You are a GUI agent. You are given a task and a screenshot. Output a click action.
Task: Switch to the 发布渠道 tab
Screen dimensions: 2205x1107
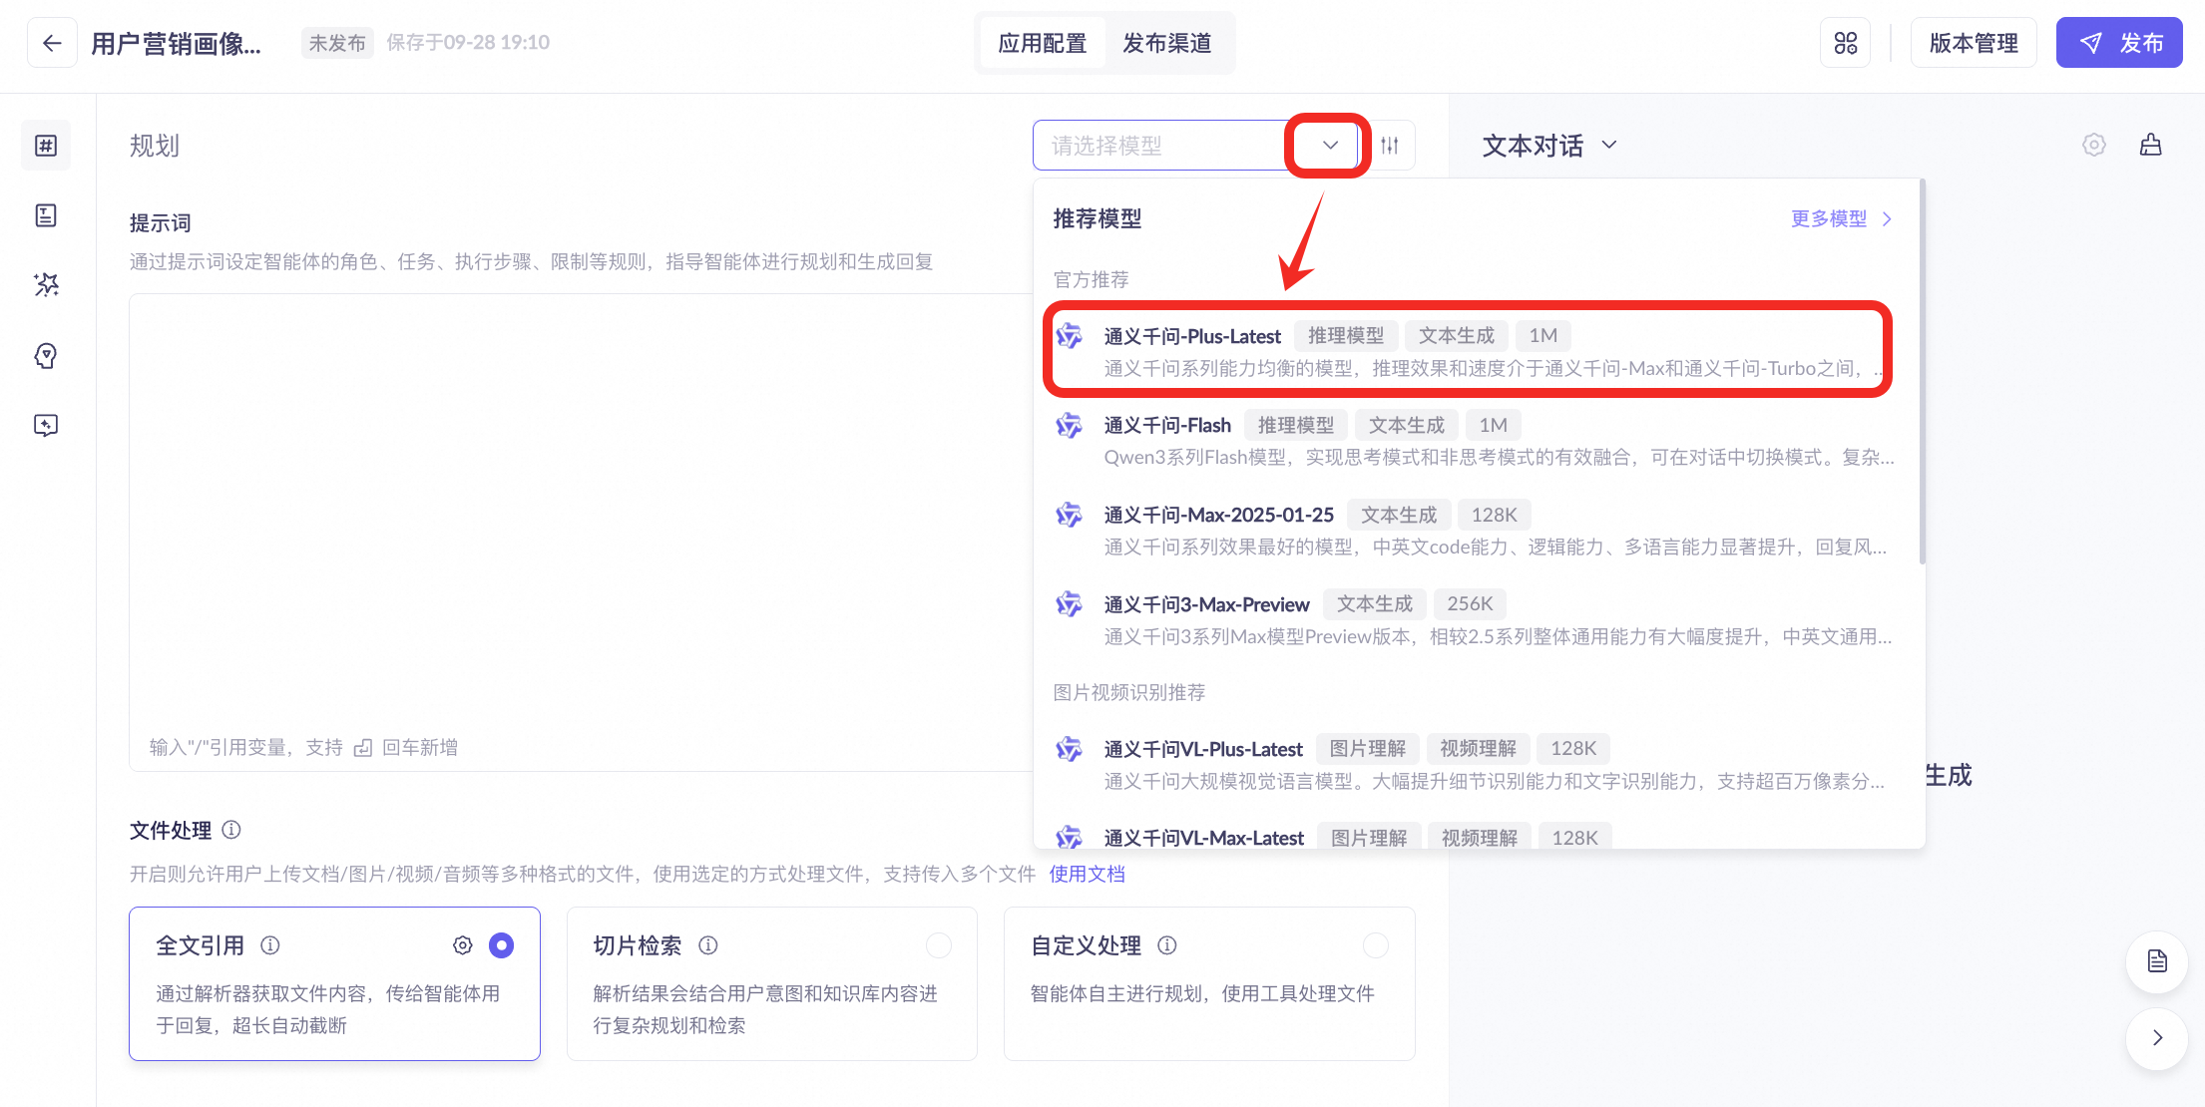(1166, 43)
